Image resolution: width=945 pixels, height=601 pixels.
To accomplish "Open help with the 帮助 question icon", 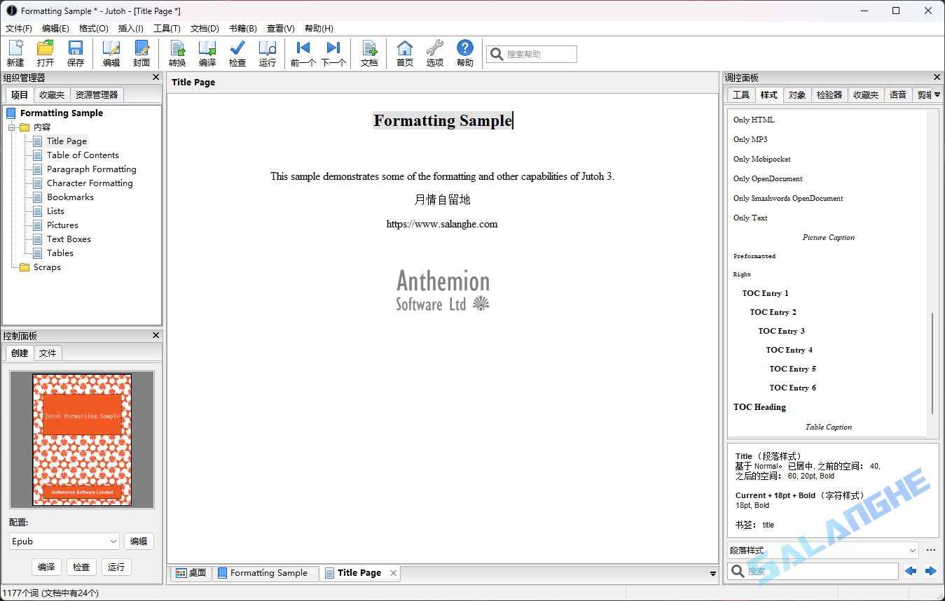I will click(x=464, y=53).
